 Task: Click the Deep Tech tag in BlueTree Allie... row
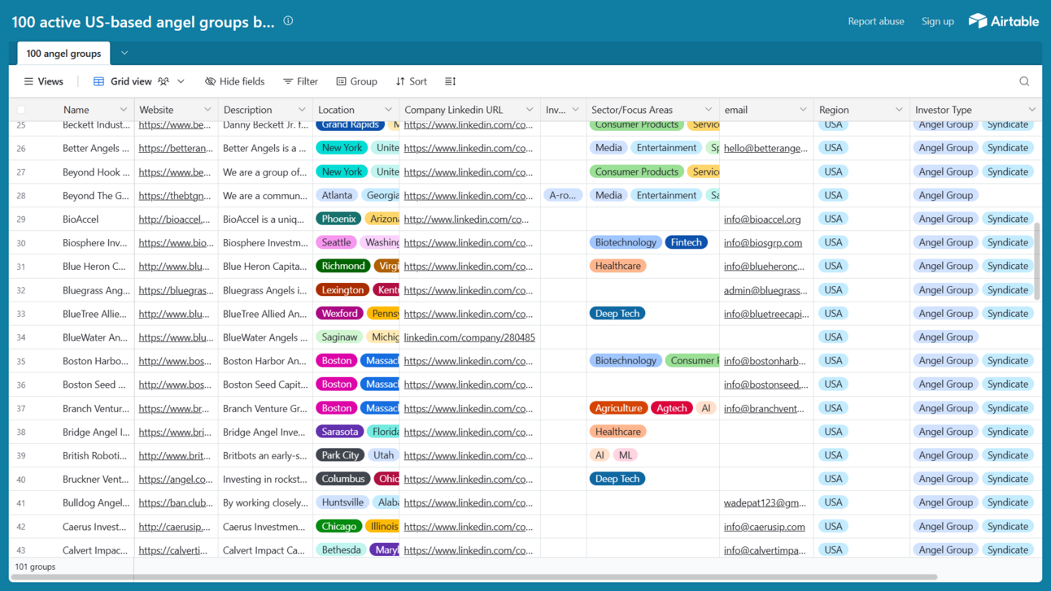pos(617,314)
